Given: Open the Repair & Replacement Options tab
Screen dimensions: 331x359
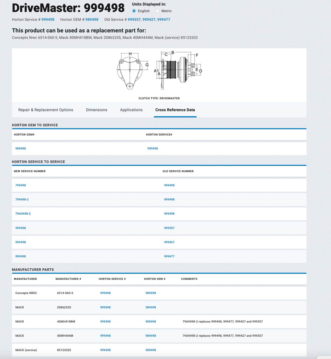Looking at the screenshot, I should [x=45, y=110].
